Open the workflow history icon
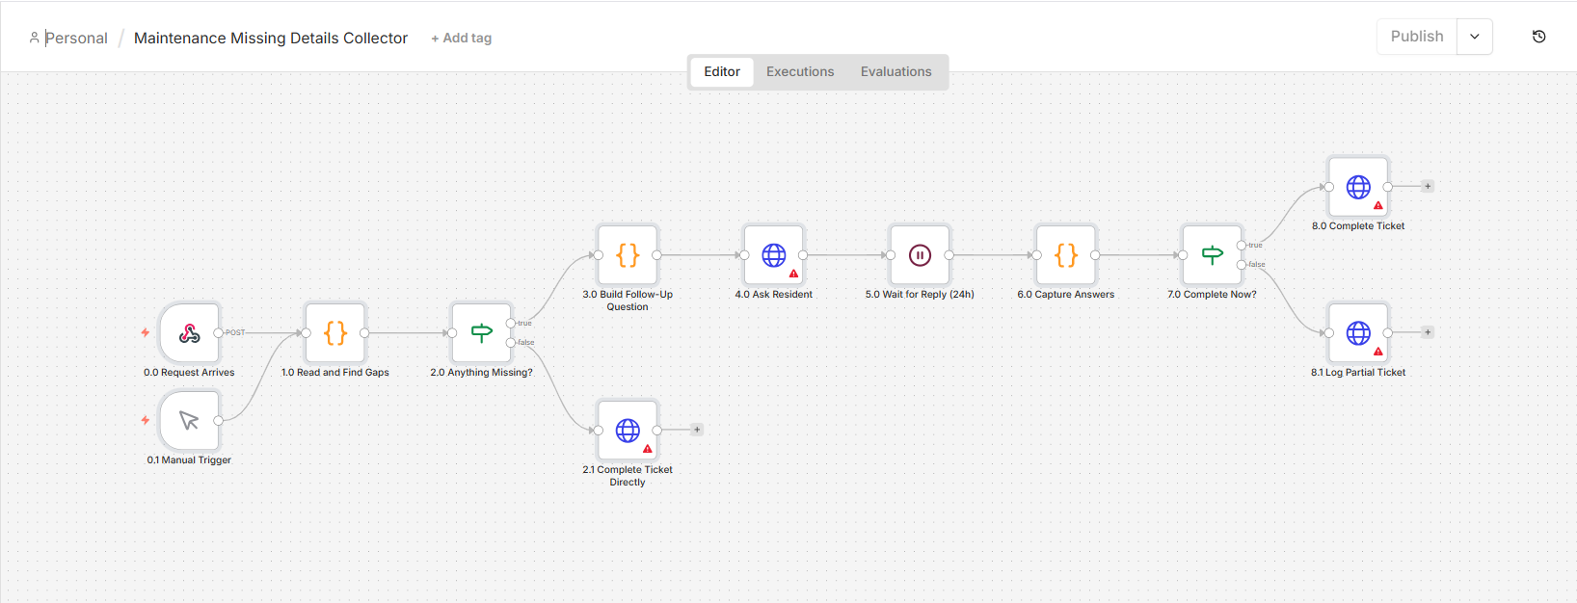This screenshot has width=1577, height=603. [x=1538, y=37]
